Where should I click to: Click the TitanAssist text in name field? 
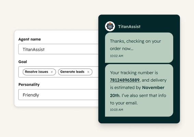(x=34, y=49)
